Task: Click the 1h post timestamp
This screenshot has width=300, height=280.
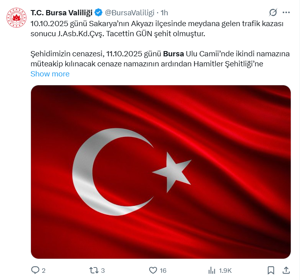Action: 164,12
